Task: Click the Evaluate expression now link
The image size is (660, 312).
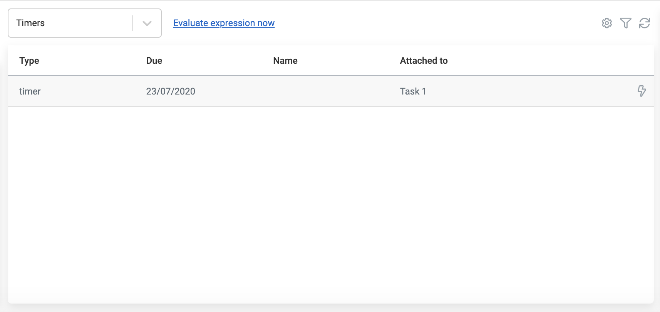Action: click(224, 23)
